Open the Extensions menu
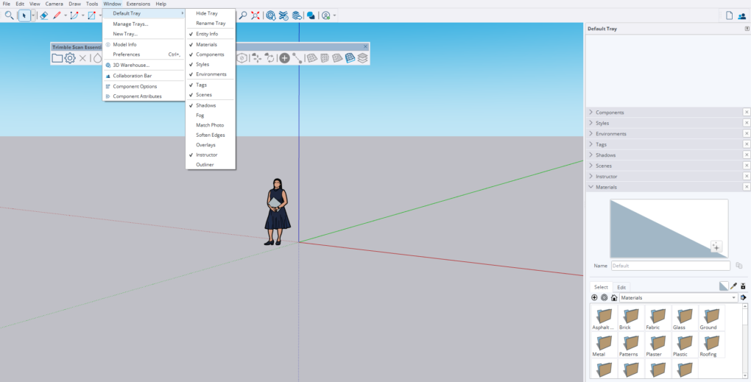The image size is (751, 382). (x=138, y=4)
